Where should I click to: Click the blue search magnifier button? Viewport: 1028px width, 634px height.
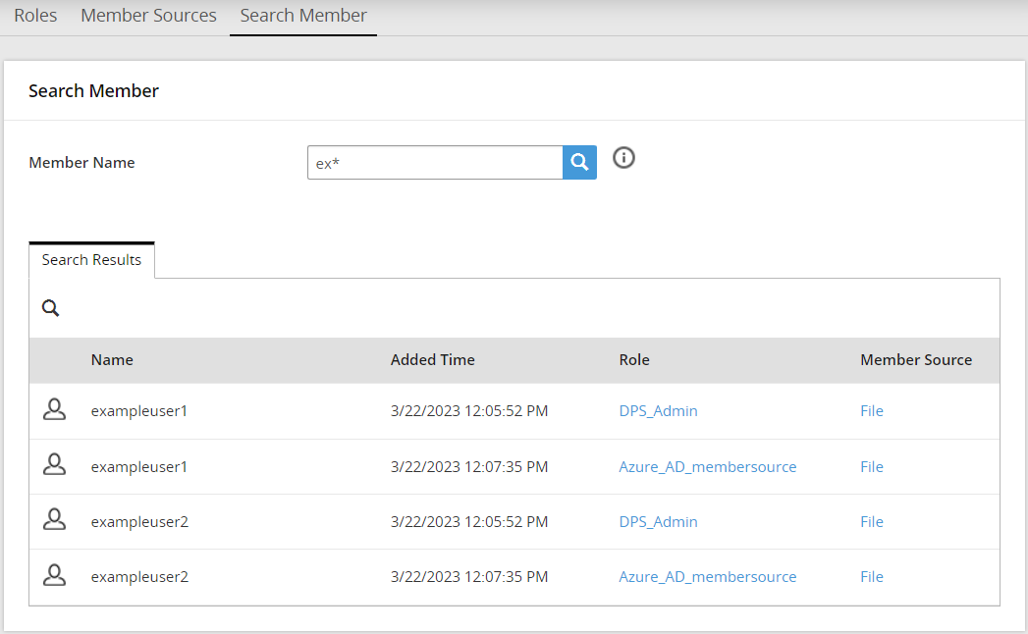pos(579,163)
